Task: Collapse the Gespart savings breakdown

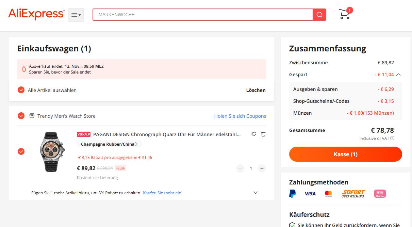Action: 398,75
